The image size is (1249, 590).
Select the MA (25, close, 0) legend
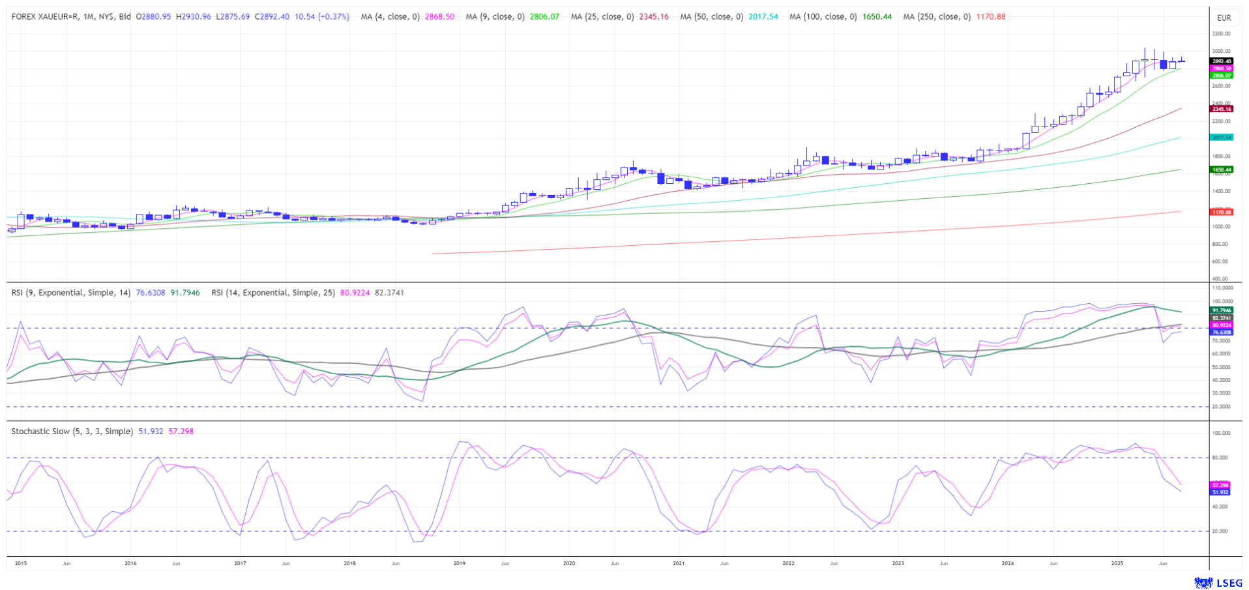tap(602, 17)
